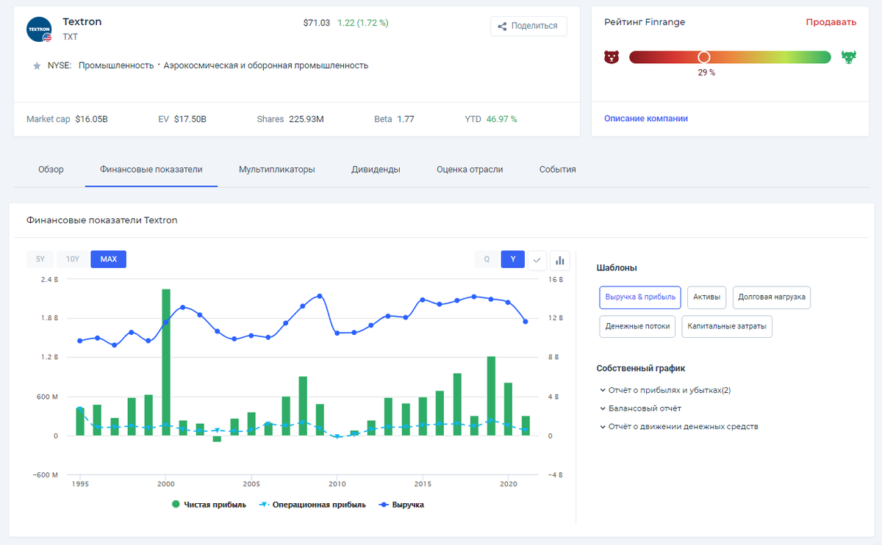Click the Собственный график heading
Screen dimensions: 882x545
pos(641,369)
